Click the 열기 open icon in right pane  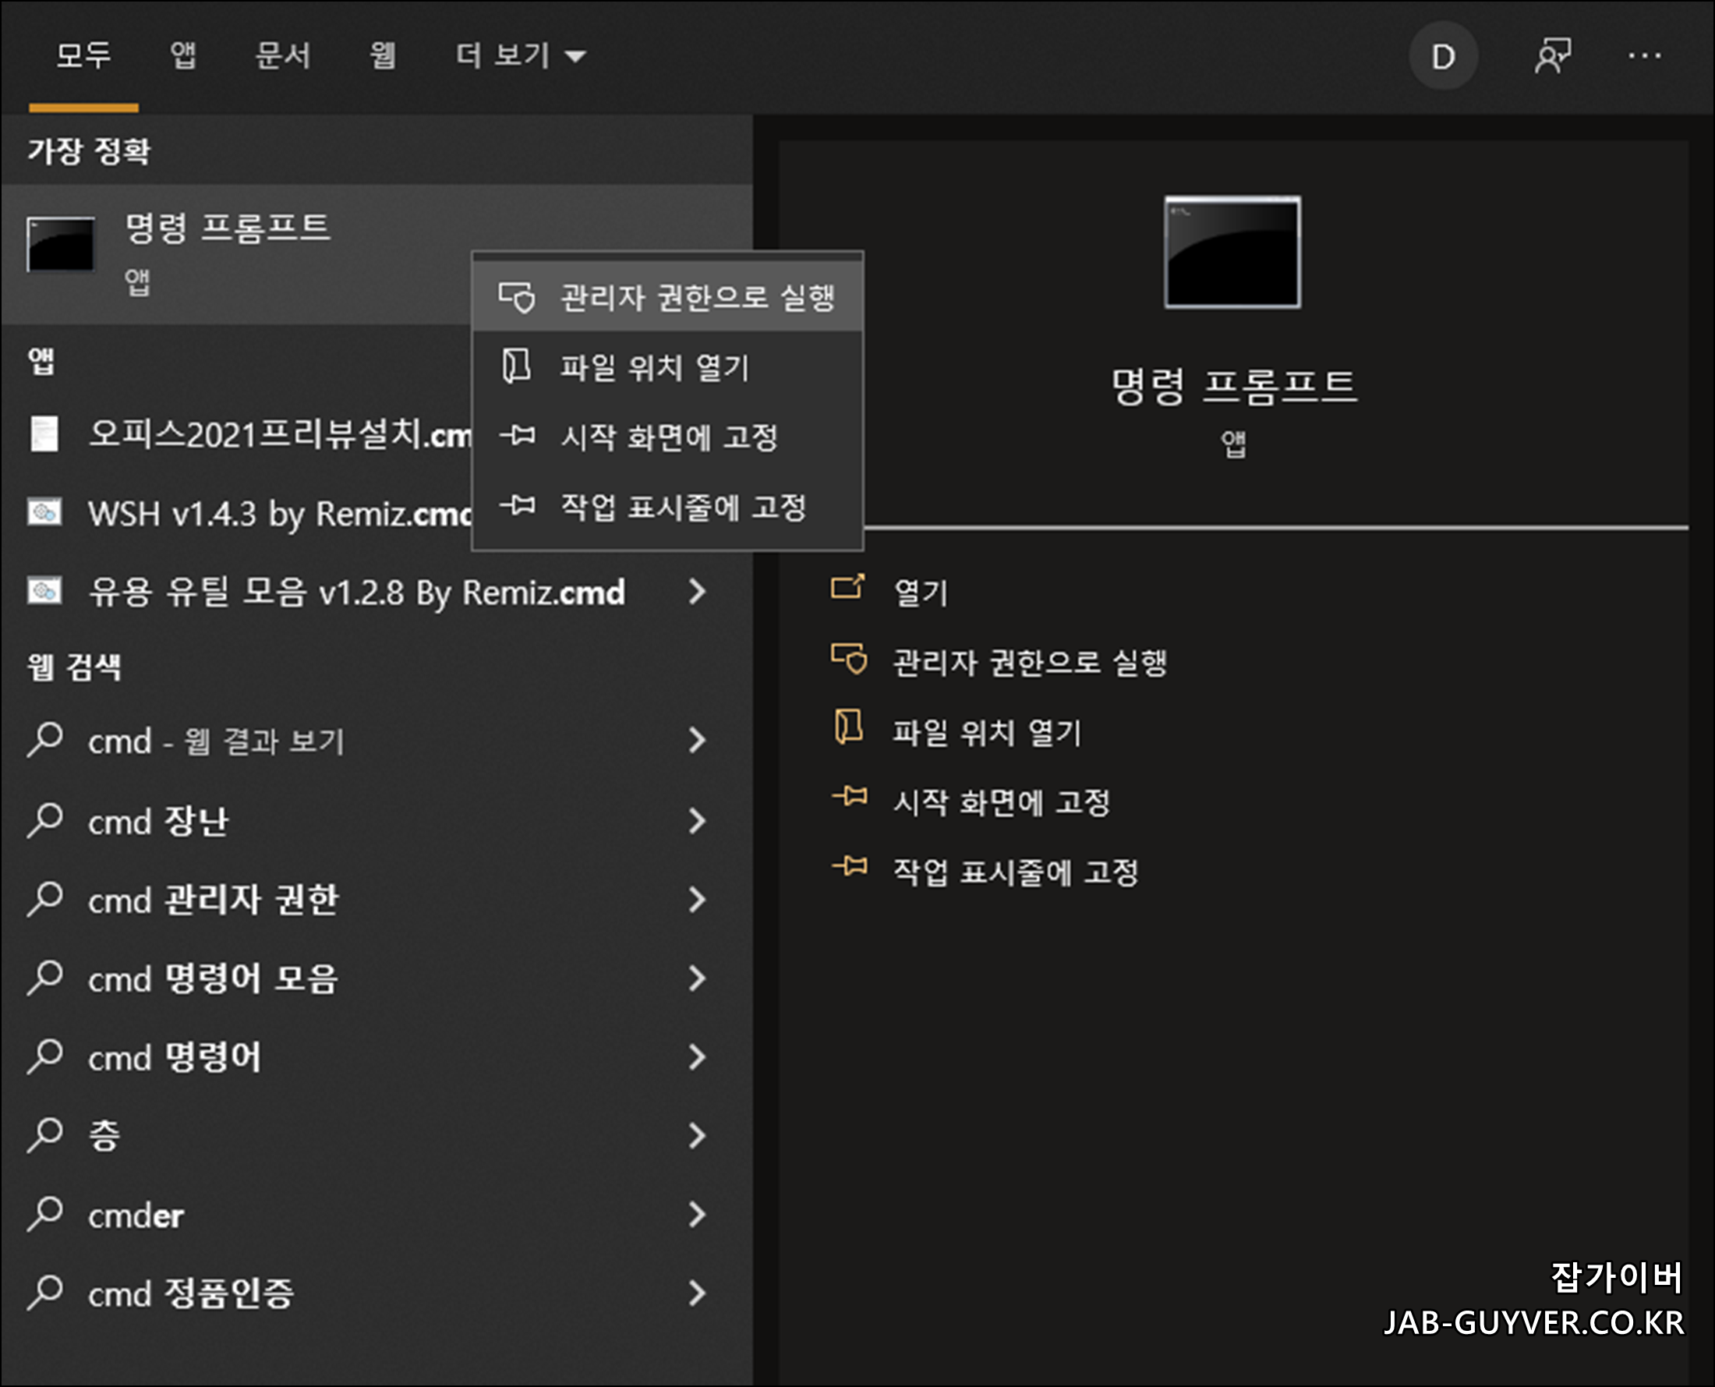(847, 589)
